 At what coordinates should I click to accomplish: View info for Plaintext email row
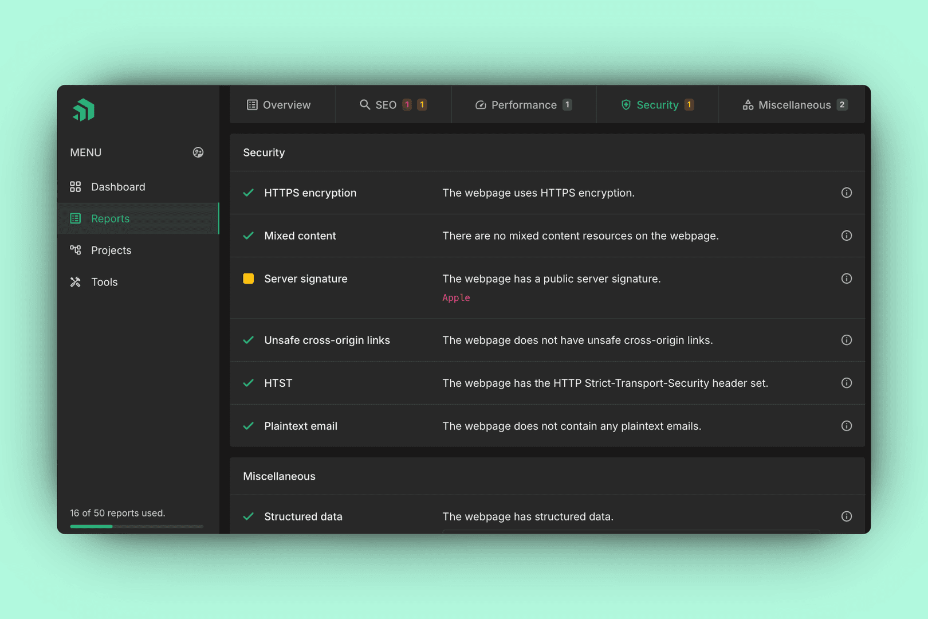click(x=846, y=426)
